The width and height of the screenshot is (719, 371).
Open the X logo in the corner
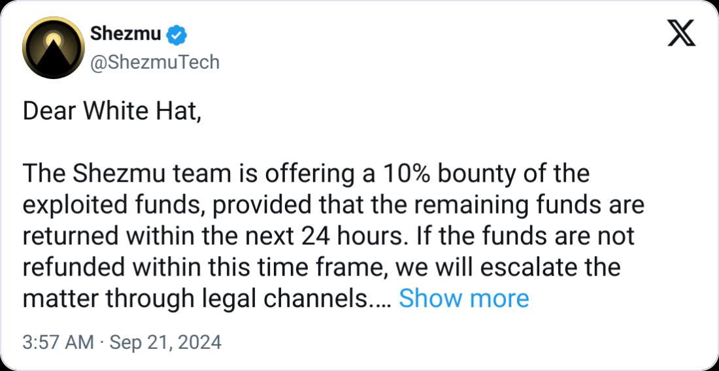(x=681, y=33)
